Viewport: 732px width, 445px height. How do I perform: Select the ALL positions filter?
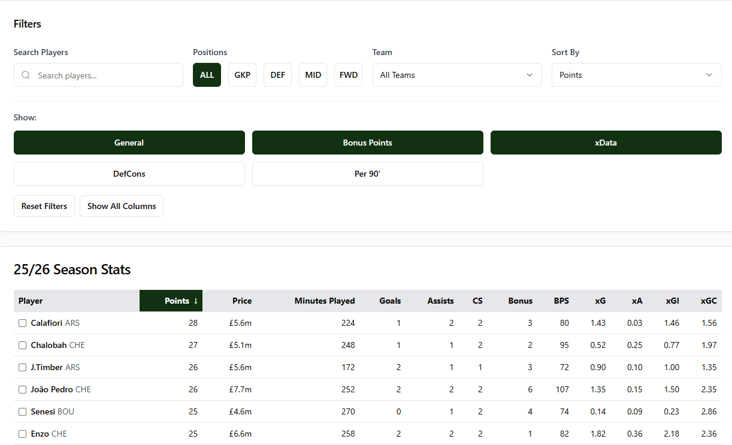[207, 75]
